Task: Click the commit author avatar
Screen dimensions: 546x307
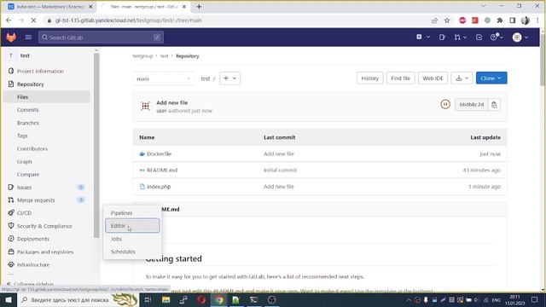Action: (x=145, y=106)
